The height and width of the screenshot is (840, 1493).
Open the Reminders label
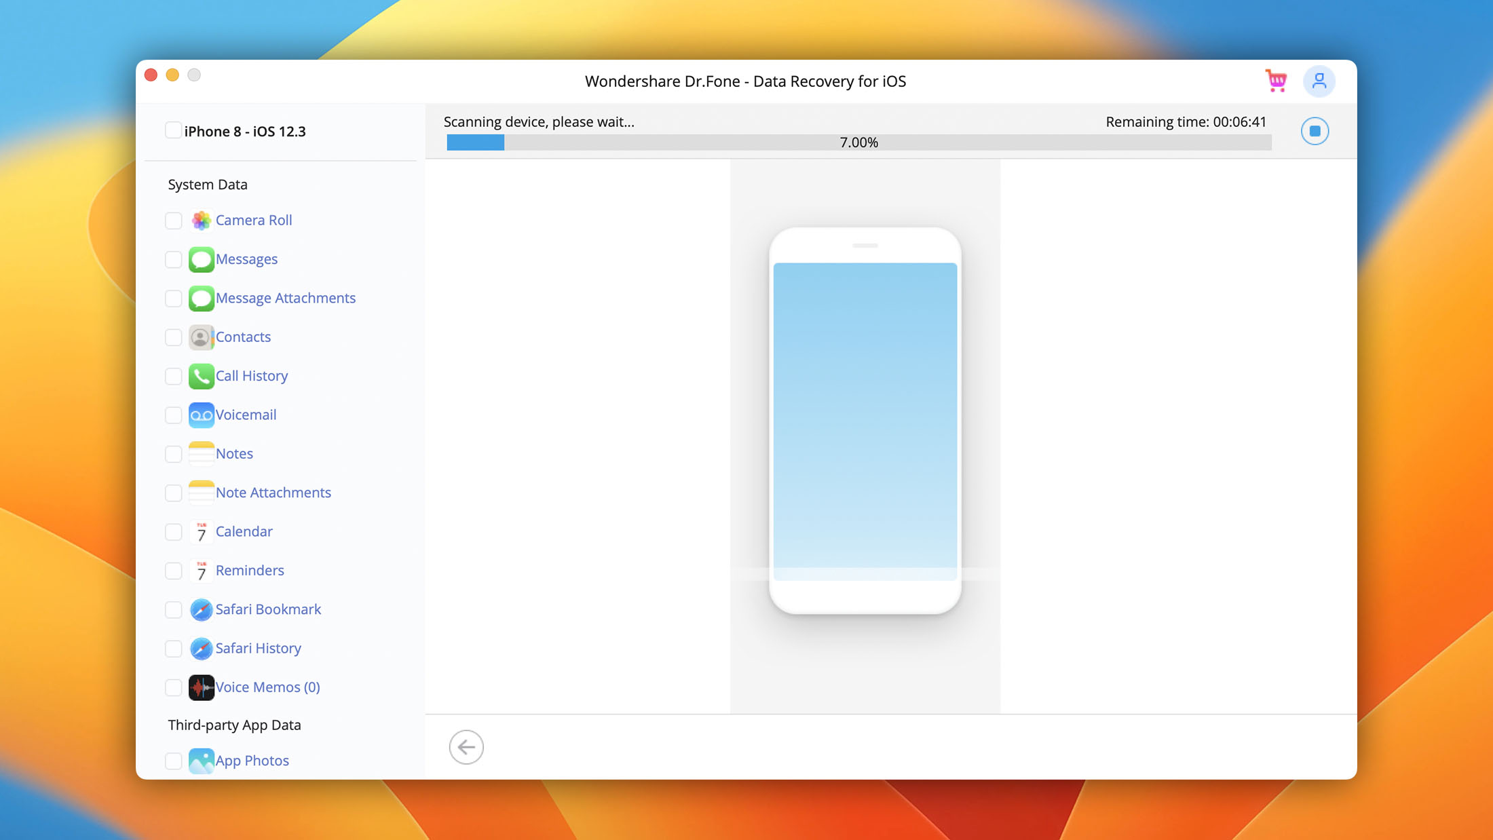tap(250, 571)
